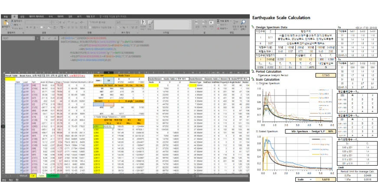The height and width of the screenshot is (183, 382).
Task: Open the Formulas ribbon tab
Action: point(51,16)
